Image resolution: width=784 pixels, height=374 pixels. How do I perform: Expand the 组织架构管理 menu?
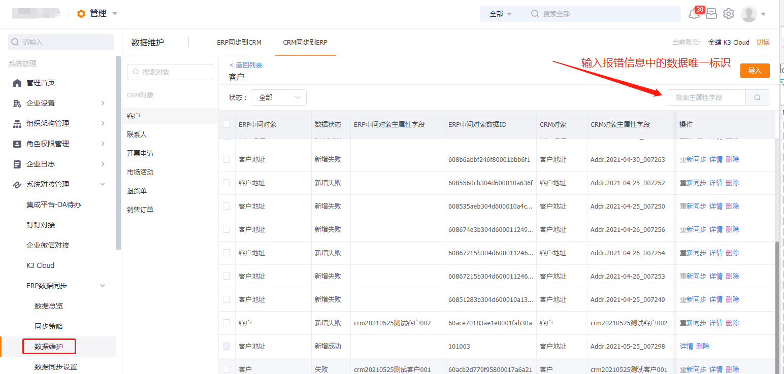(103, 123)
